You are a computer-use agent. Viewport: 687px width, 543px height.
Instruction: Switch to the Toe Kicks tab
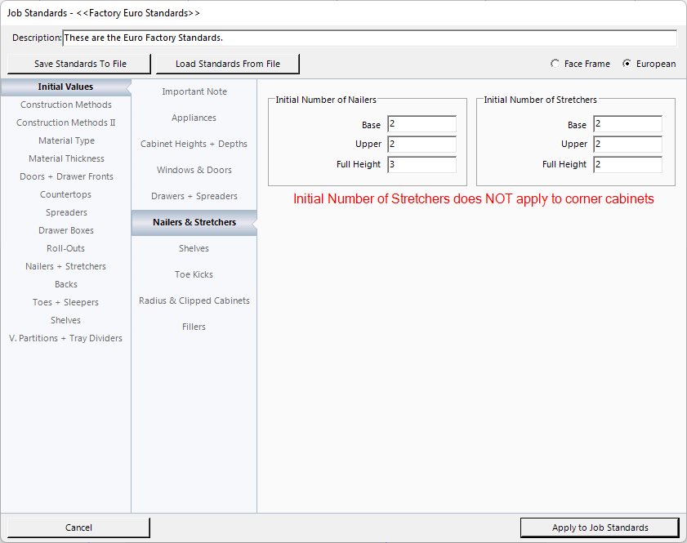tap(194, 274)
